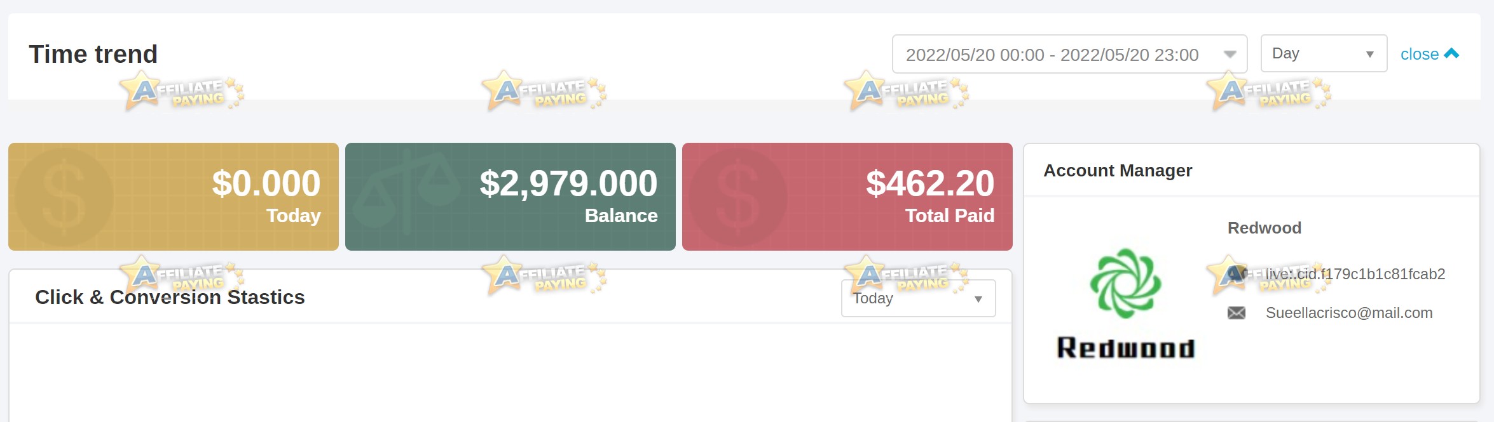Click the dollar icon on Today card
Image resolution: width=1494 pixels, height=422 pixels.
pyautogui.click(x=64, y=197)
